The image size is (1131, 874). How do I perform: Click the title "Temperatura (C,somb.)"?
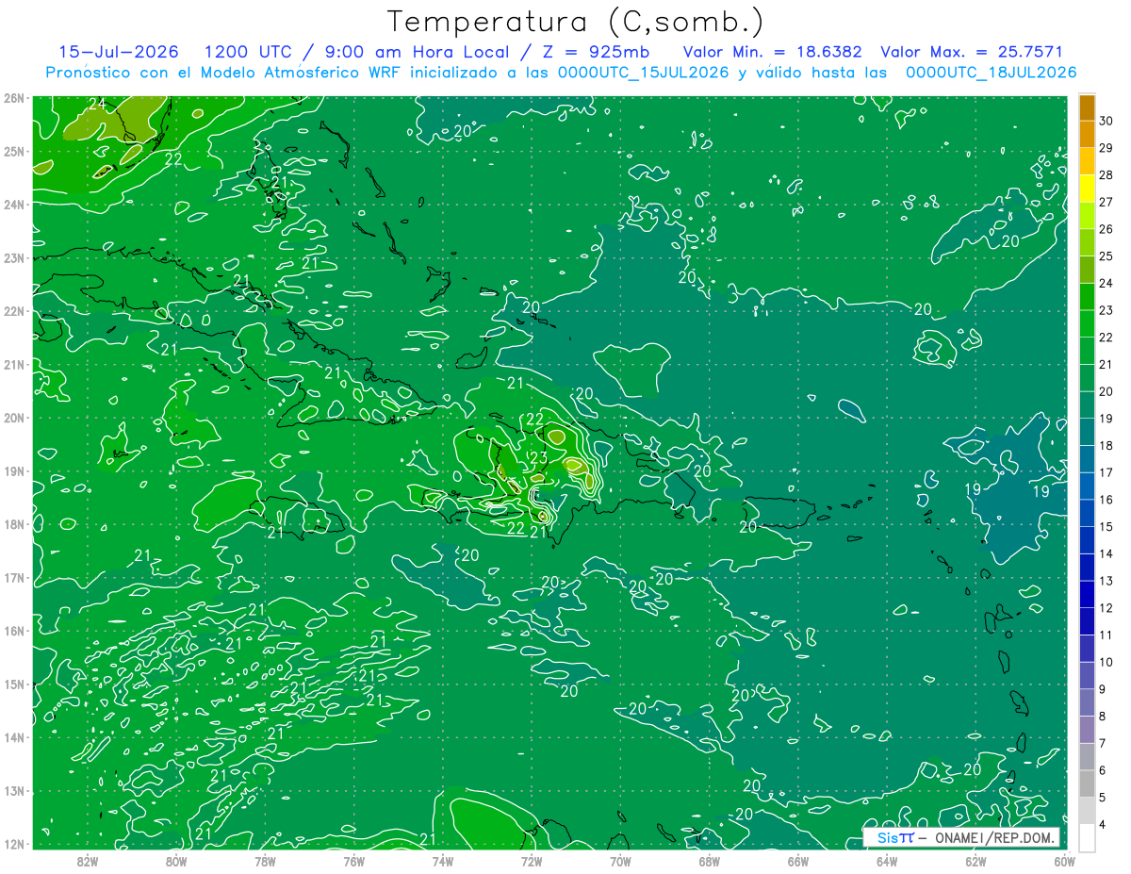(576, 22)
